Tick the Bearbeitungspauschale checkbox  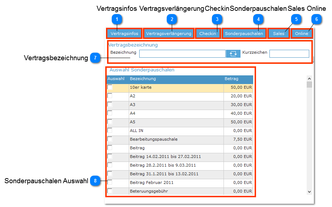point(110,139)
